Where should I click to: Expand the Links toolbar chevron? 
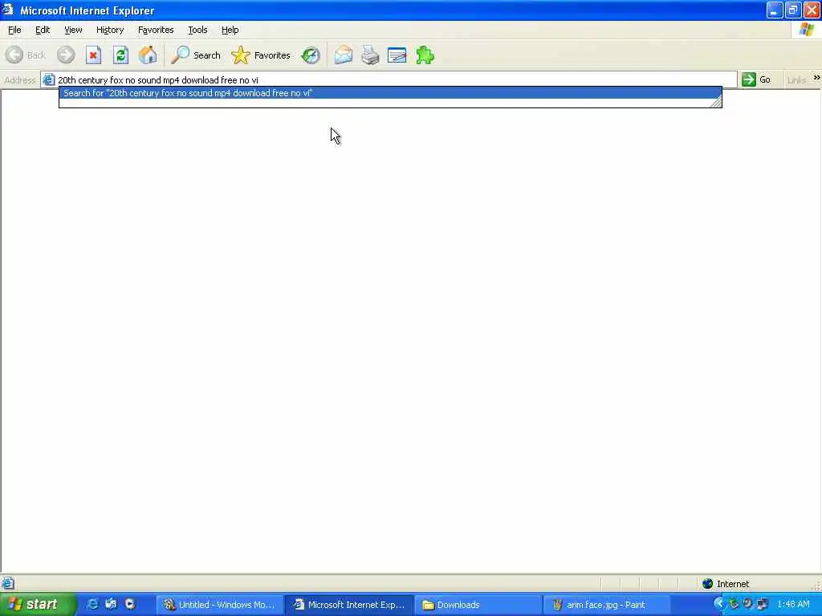pyautogui.click(x=816, y=78)
